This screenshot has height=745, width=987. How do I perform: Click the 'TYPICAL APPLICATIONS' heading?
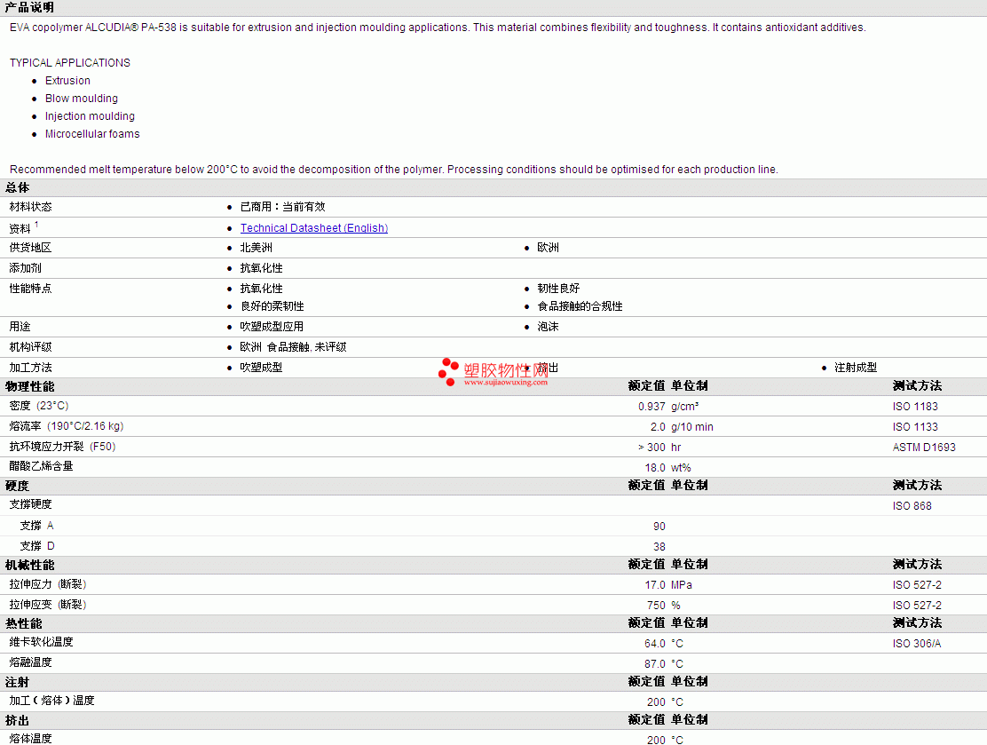[70, 63]
